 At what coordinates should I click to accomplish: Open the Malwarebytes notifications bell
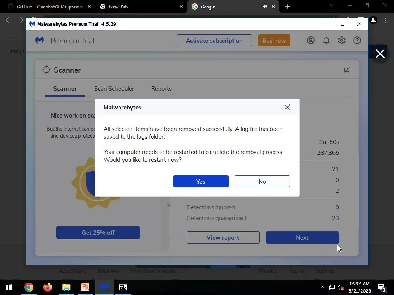tap(326, 40)
